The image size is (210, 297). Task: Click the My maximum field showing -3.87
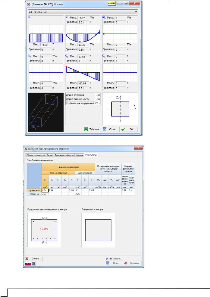pos(83,18)
